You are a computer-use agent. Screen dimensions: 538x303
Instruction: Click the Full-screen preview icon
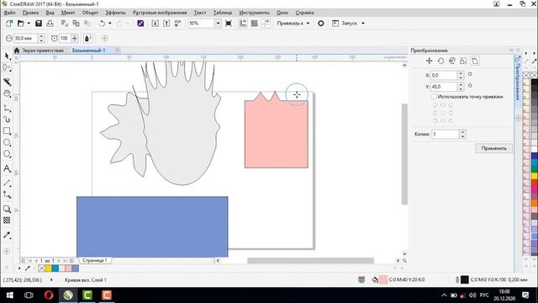229,24
